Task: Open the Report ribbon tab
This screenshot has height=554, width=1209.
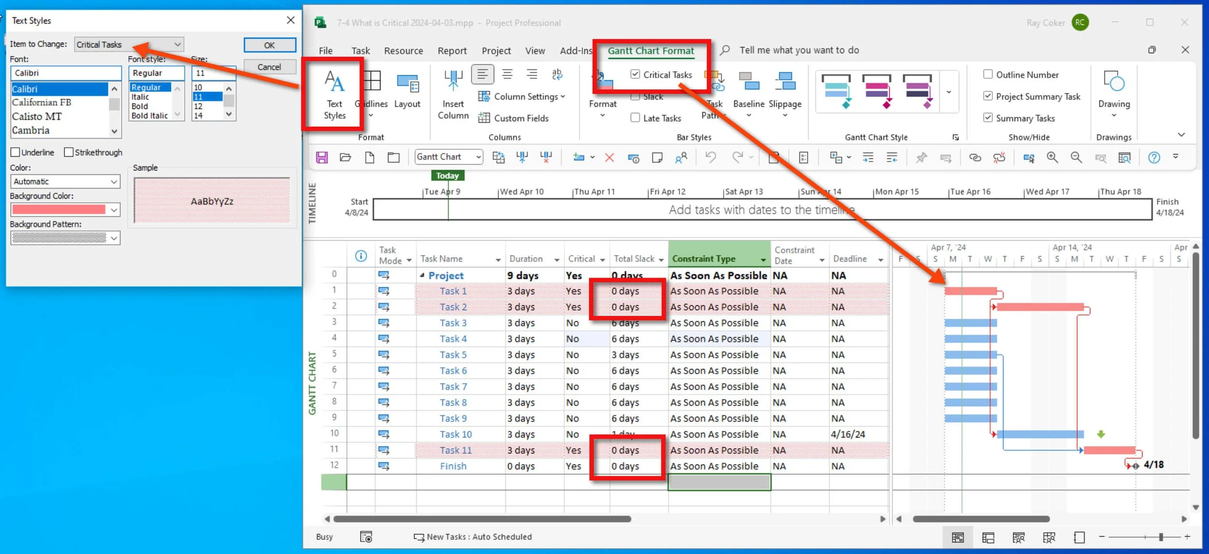Action: 452,51
